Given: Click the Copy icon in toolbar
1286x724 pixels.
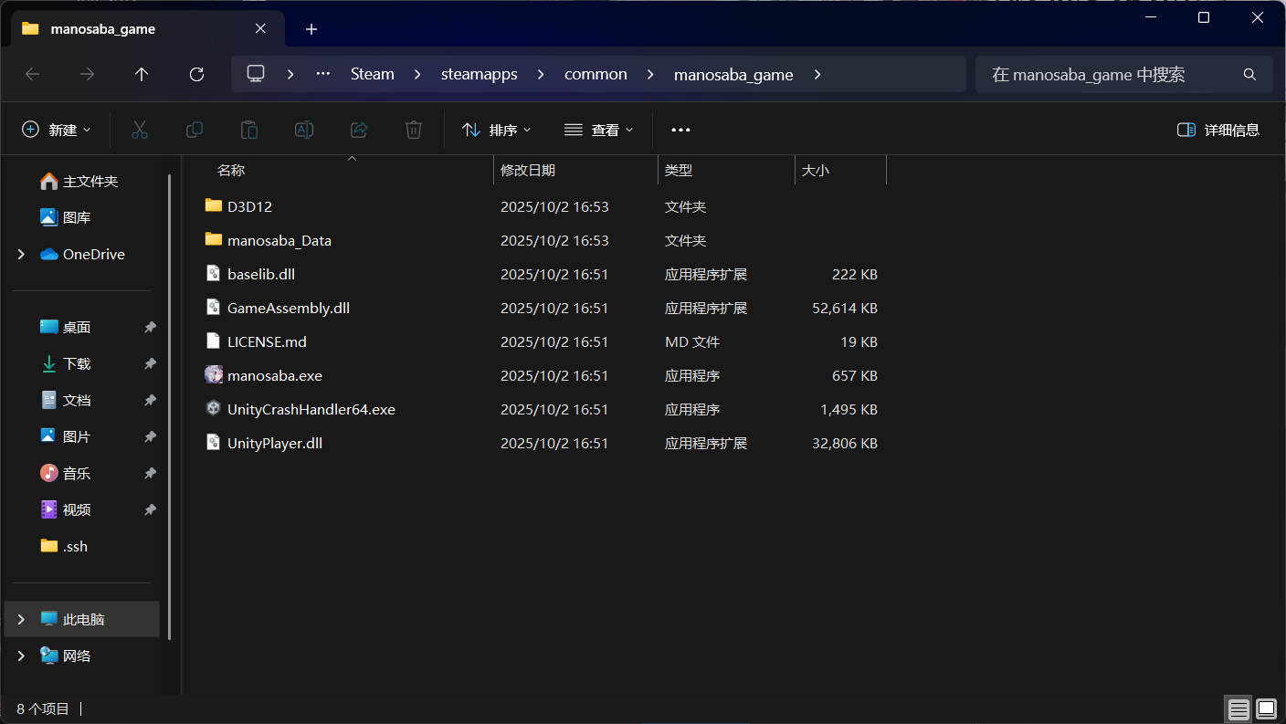Looking at the screenshot, I should [x=195, y=130].
